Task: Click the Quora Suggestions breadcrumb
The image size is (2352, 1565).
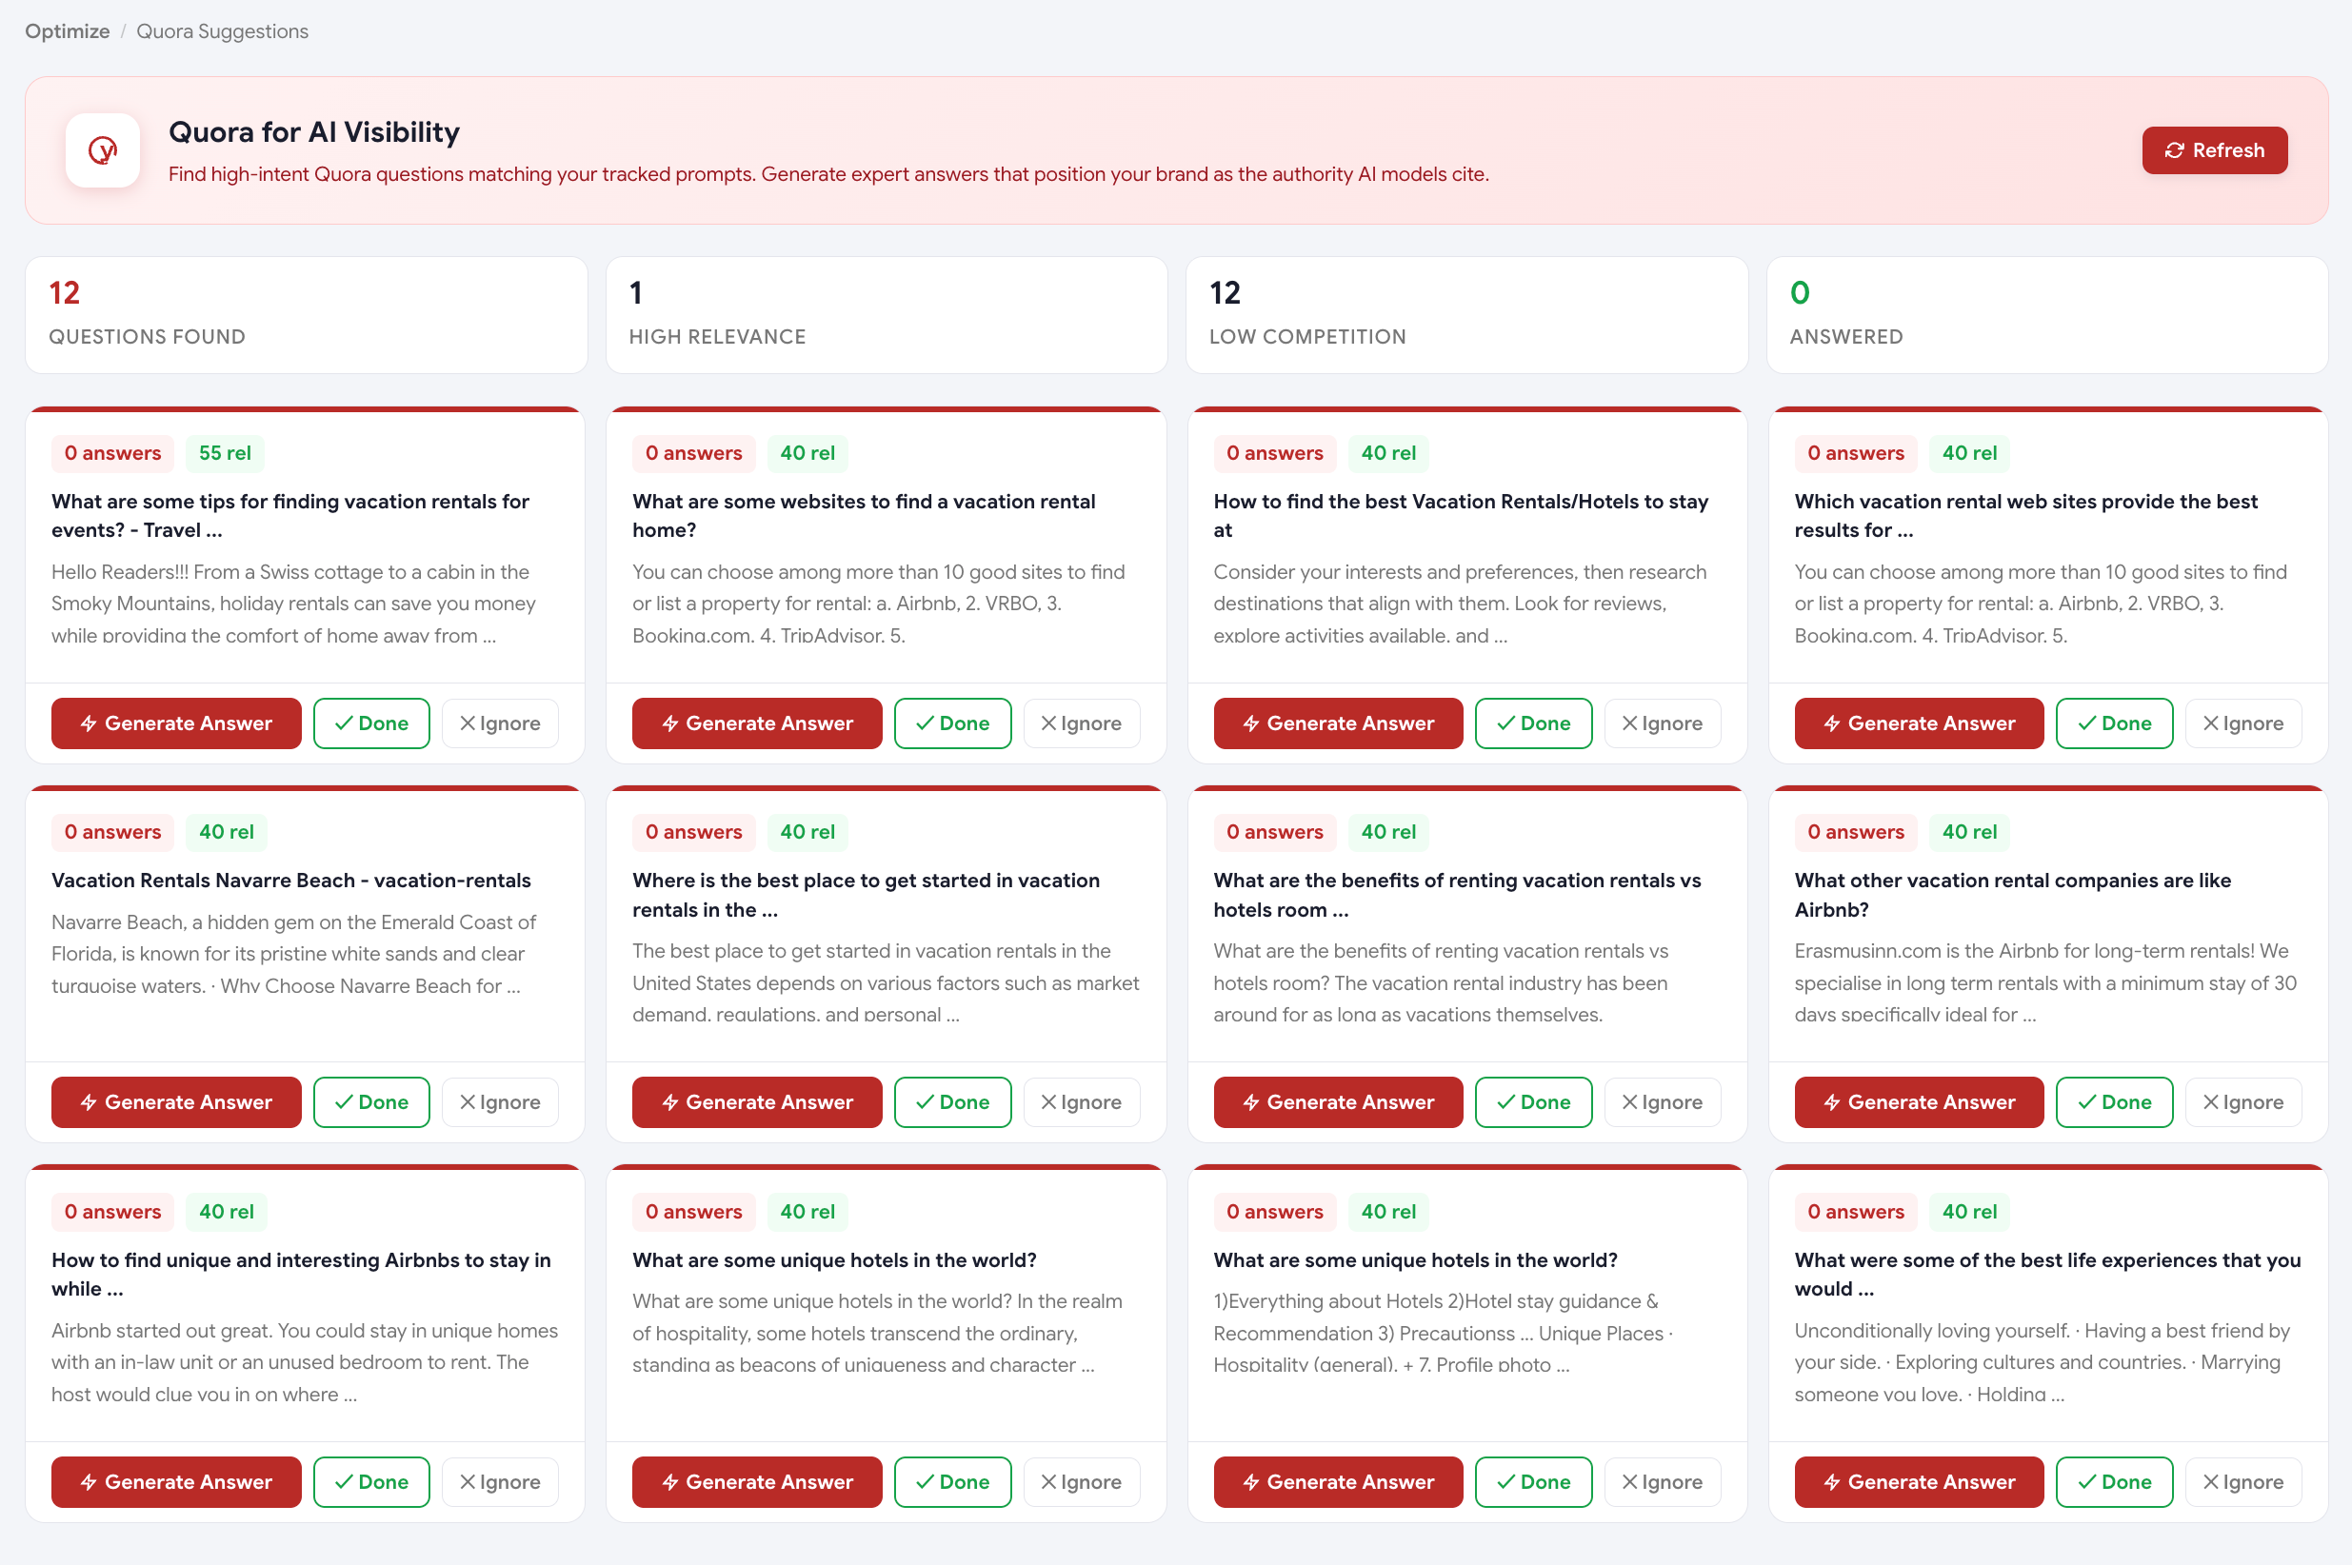Action: 222,31
